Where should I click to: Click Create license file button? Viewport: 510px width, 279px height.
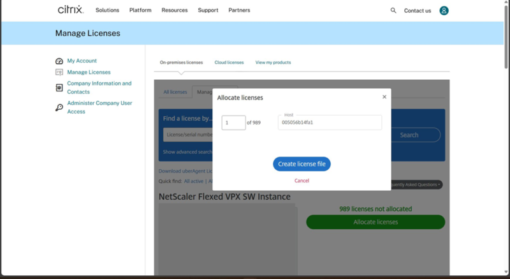[302, 164]
